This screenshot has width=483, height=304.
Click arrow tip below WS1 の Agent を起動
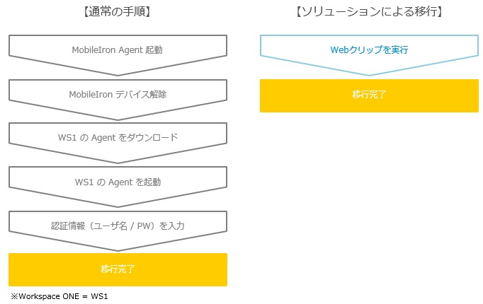[118, 206]
